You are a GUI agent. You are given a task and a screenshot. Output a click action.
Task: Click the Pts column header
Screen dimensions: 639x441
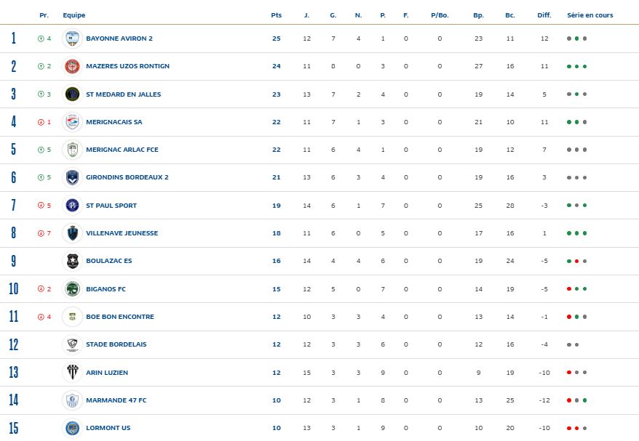(276, 15)
